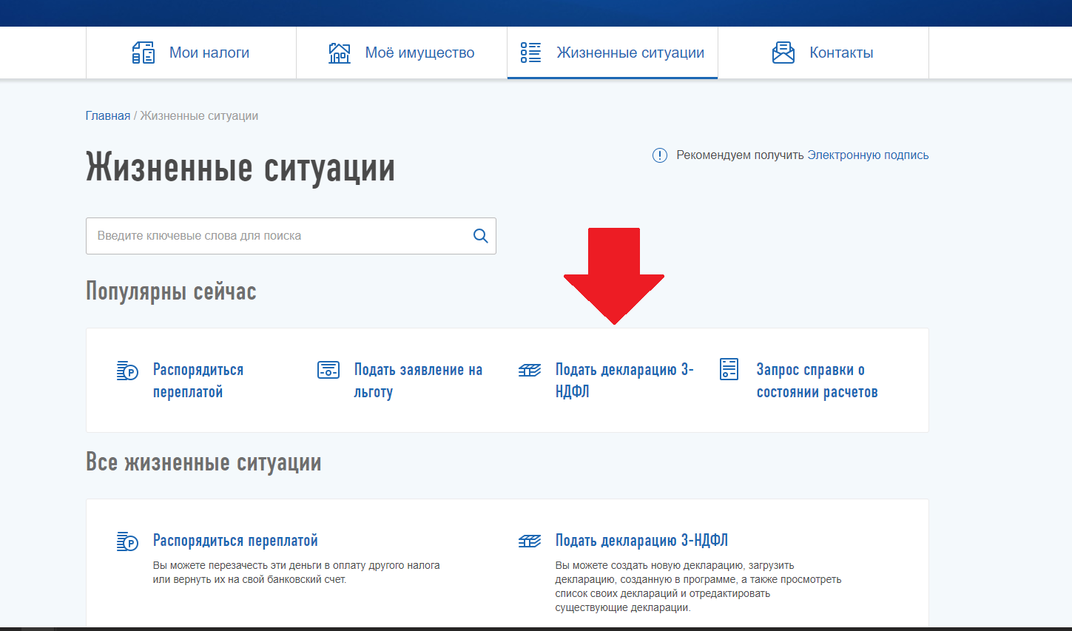Open the Моё имущество tab
1072x631 pixels.
click(402, 53)
